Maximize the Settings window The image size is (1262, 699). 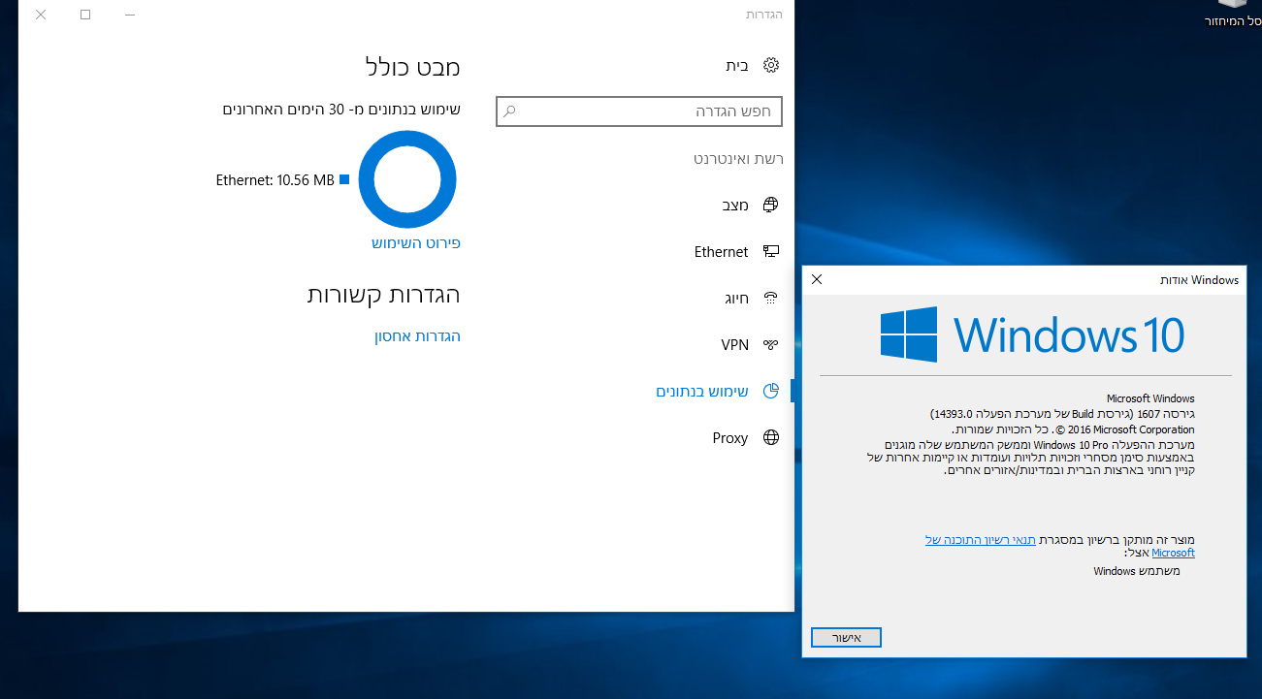pyautogui.click(x=85, y=15)
